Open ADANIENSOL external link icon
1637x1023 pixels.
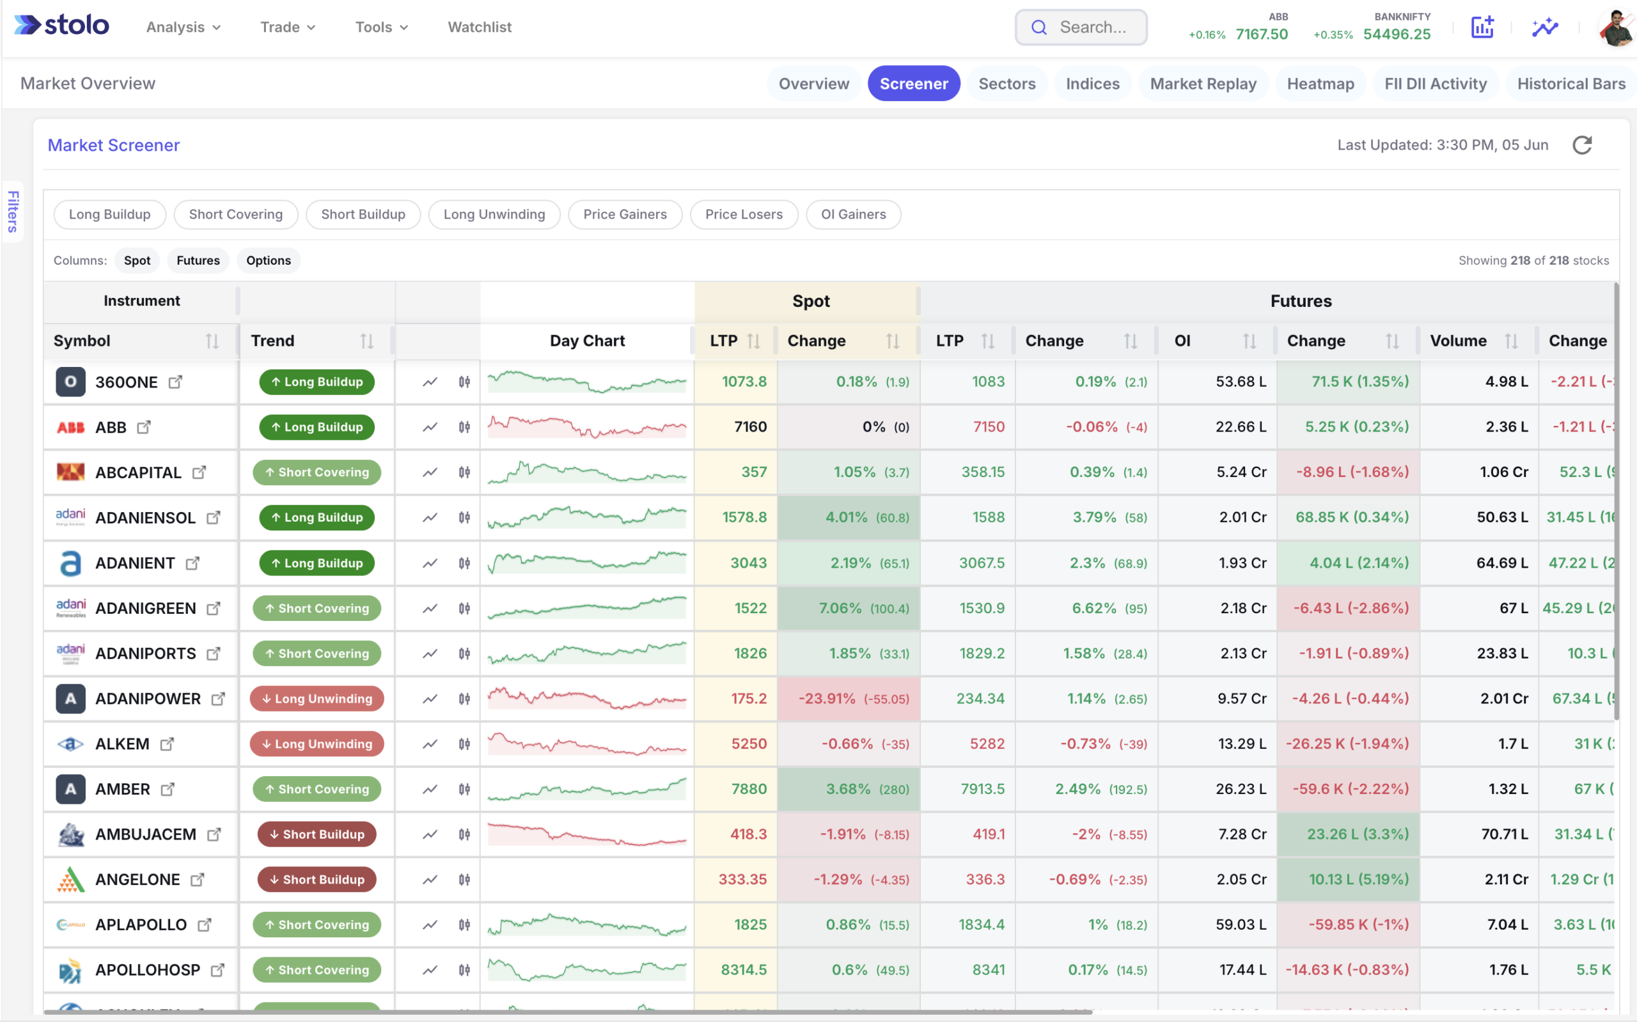coord(213,518)
